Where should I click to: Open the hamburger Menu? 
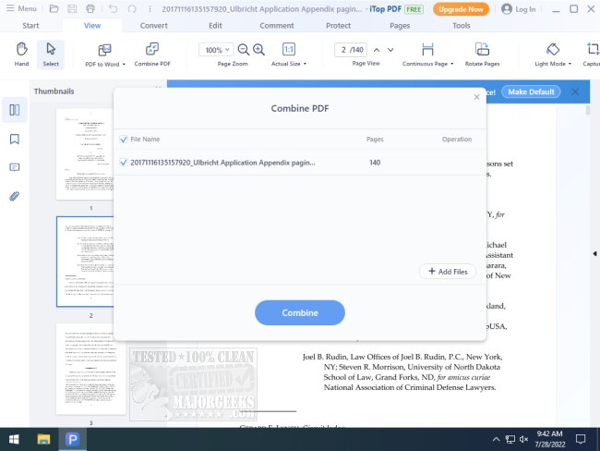click(21, 8)
